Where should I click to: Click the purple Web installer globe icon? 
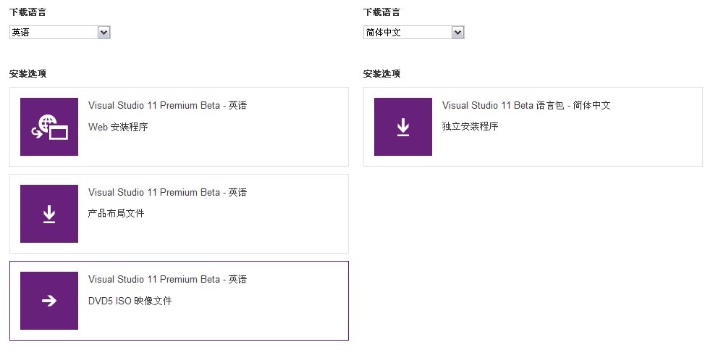point(49,127)
